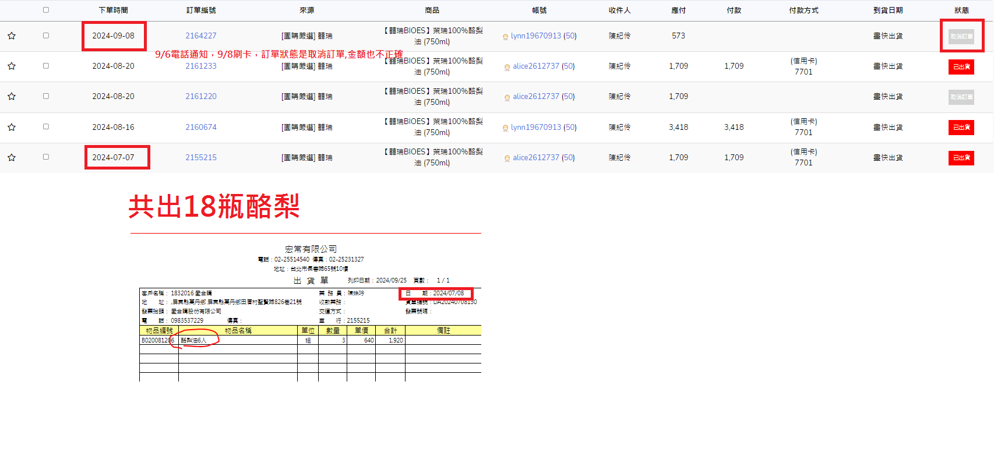The height and width of the screenshot is (466, 994).
Task: Click red 已出貨 status button for order 2161233
Action: coord(961,66)
